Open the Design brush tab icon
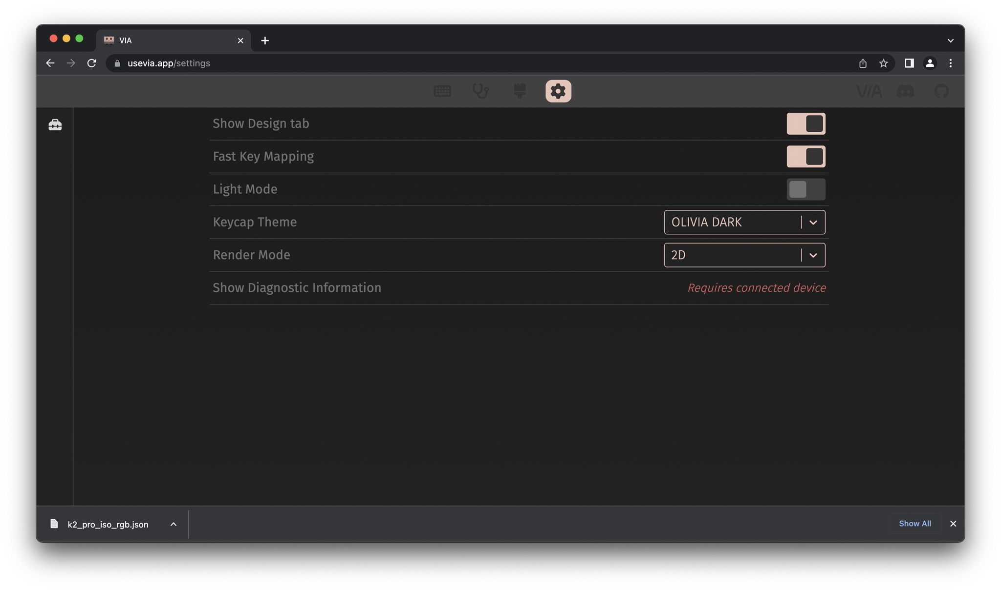 pyautogui.click(x=520, y=91)
